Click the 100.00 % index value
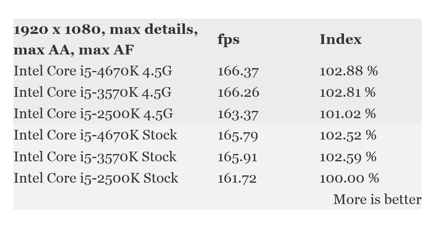 pyautogui.click(x=349, y=178)
